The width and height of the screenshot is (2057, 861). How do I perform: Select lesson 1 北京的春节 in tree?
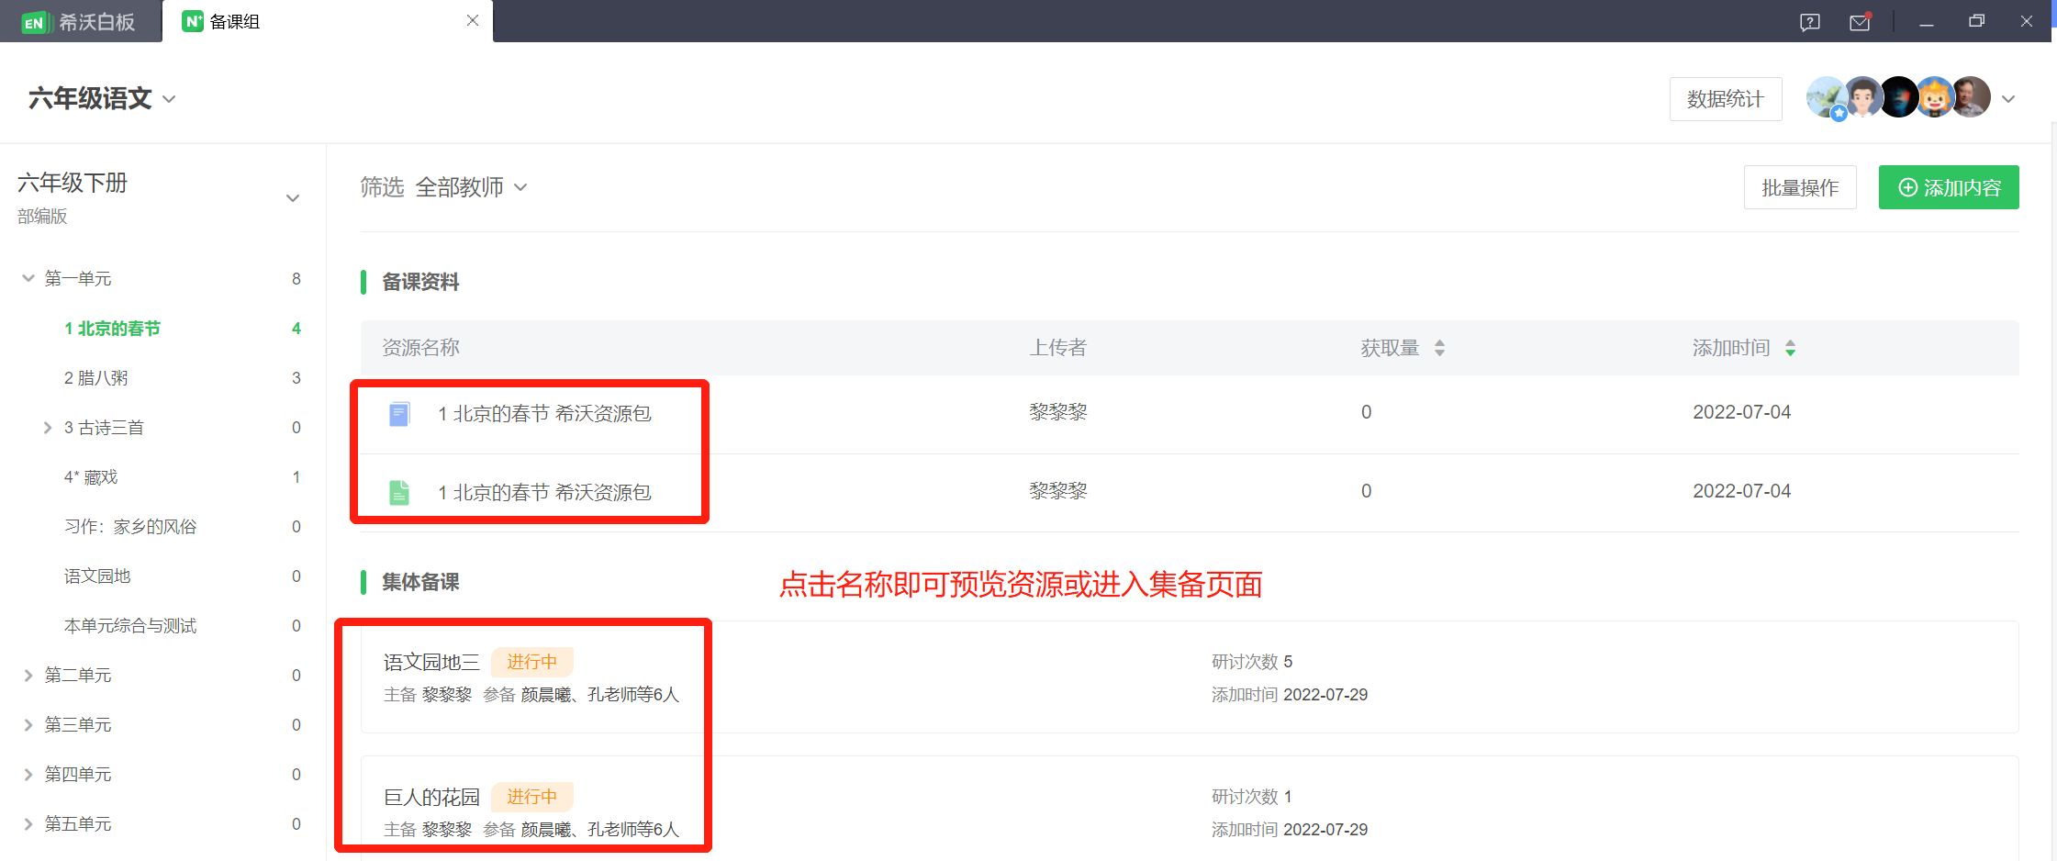point(112,329)
